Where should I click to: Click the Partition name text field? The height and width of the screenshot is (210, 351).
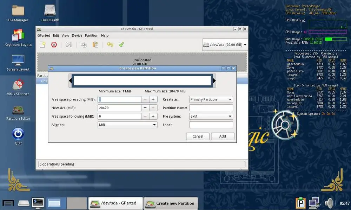(211, 108)
